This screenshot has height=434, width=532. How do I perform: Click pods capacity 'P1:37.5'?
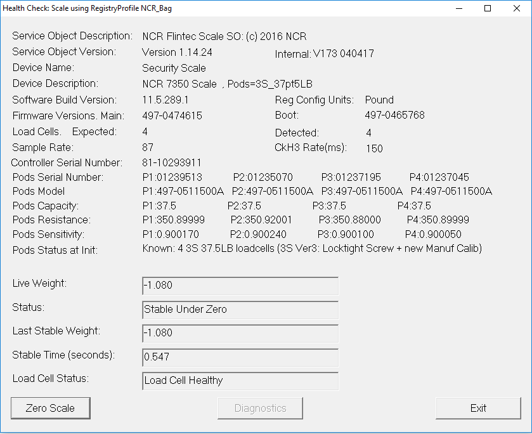(x=159, y=206)
